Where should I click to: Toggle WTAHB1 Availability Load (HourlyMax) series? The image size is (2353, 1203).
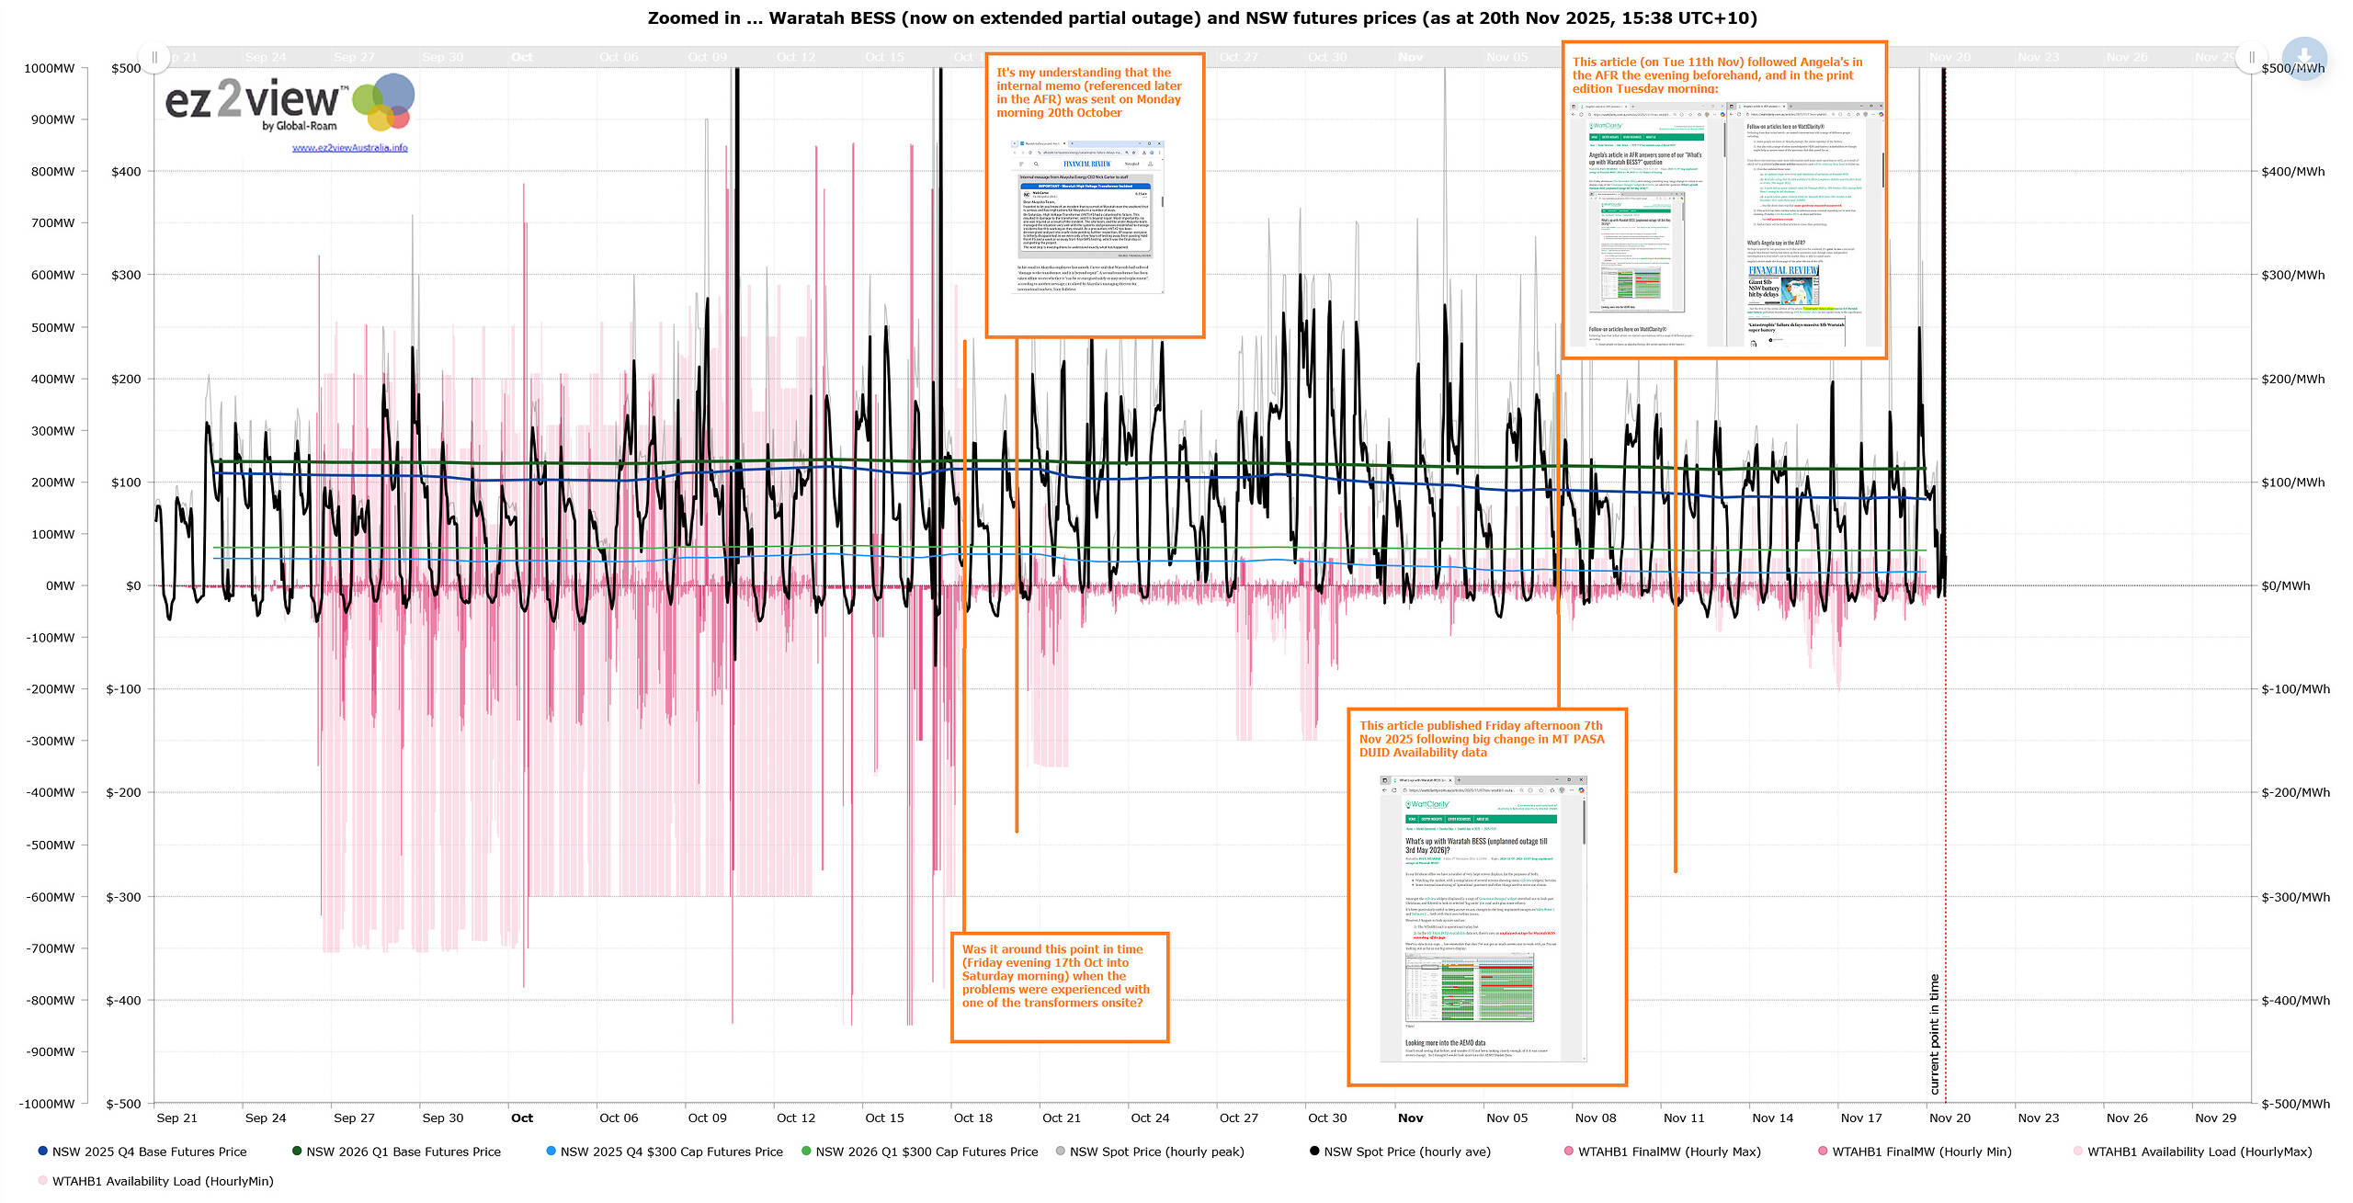point(2199,1151)
